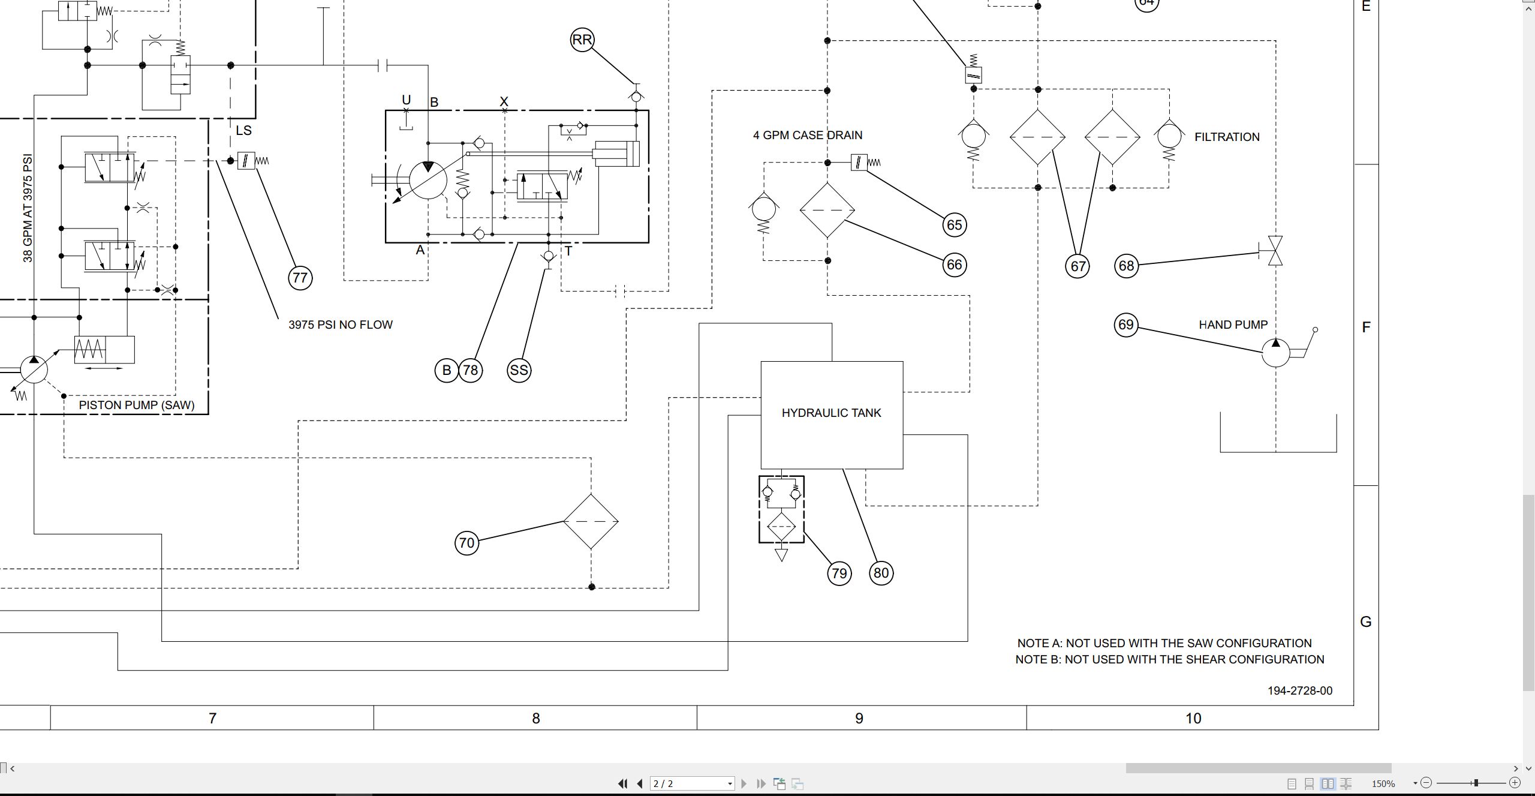Viewport: 1535px width, 796px height.
Task: Switch to continuous facing layout
Action: coord(1346,783)
